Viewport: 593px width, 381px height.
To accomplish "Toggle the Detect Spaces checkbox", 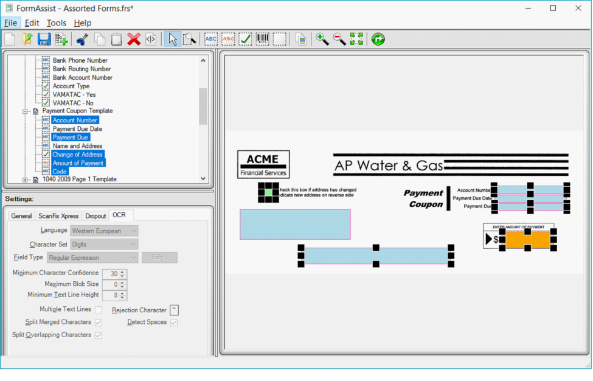I will tap(174, 323).
